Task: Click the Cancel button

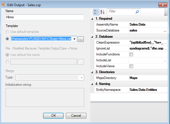Action: coord(76,116)
